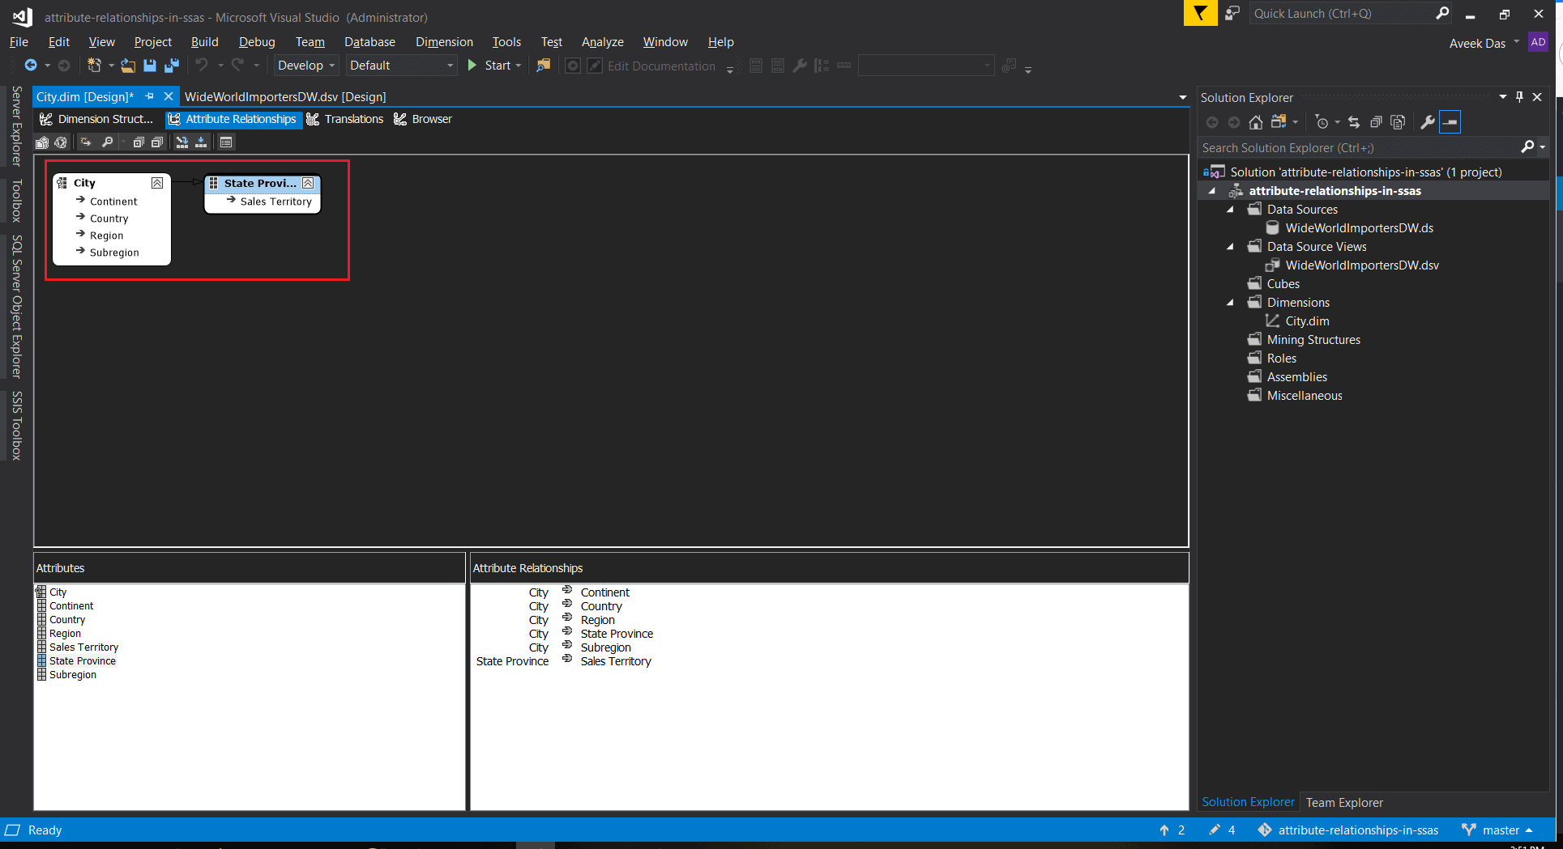This screenshot has width=1563, height=849.
Task: Open the Develop configuration dropdown
Action: [x=305, y=66]
